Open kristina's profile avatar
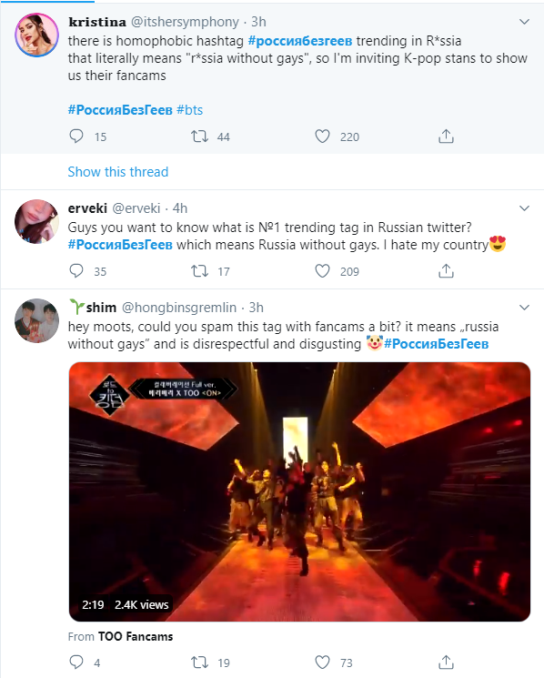Screen dimensions: 544x678 click(x=36, y=35)
